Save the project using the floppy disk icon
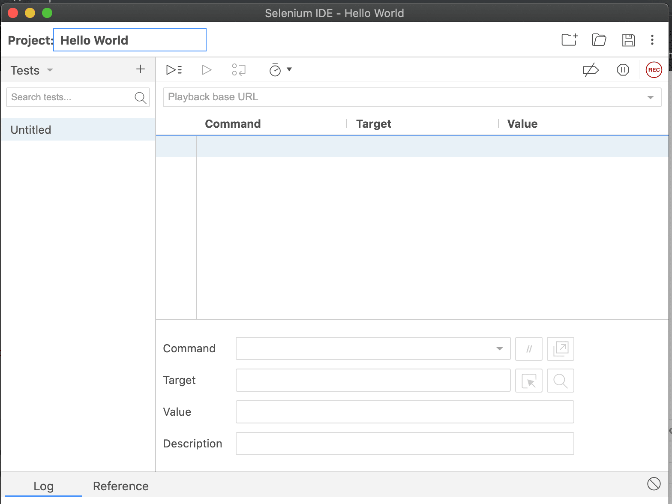Viewport: 672px width, 504px height. 628,40
